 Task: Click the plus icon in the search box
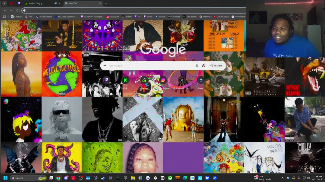point(105,66)
